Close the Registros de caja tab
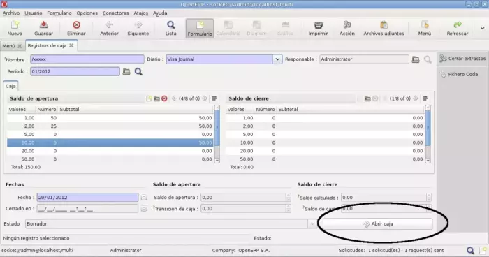The height and width of the screenshot is (257, 489). (x=71, y=45)
